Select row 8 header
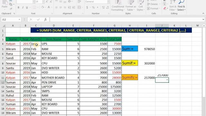Image resolution: width=206 pixels, height=116 pixels. 3,63
